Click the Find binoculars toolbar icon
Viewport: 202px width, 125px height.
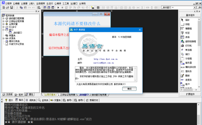coord(92,7)
